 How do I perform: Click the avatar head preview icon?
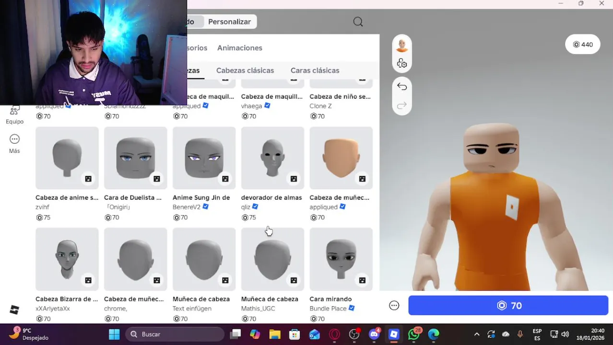click(x=402, y=46)
